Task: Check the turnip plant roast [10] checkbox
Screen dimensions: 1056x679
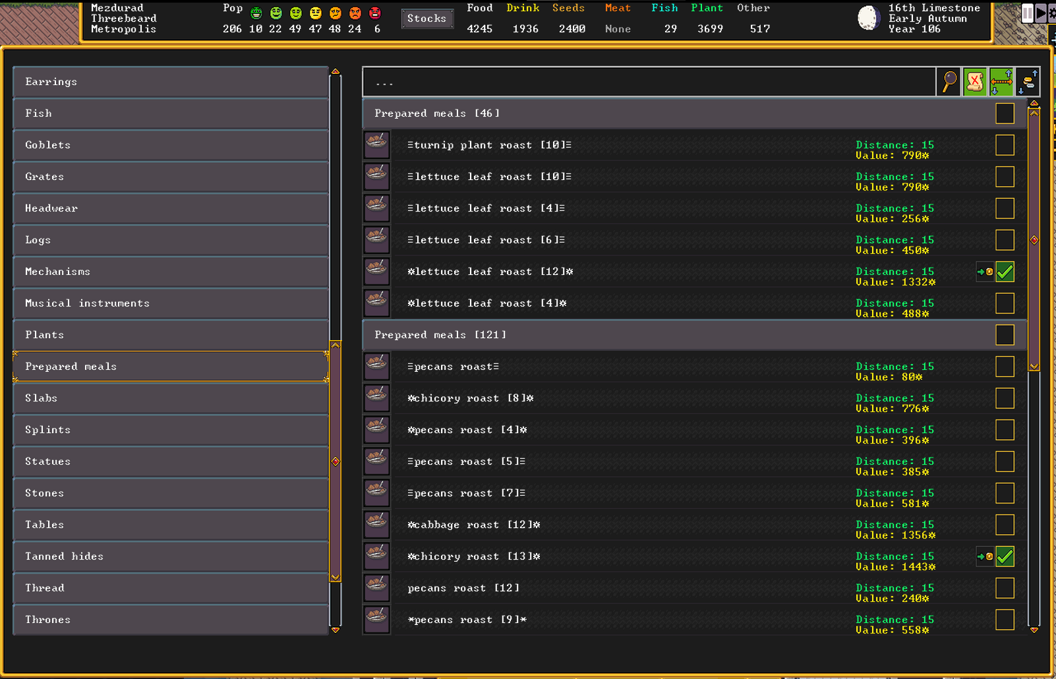Action: tap(1005, 145)
